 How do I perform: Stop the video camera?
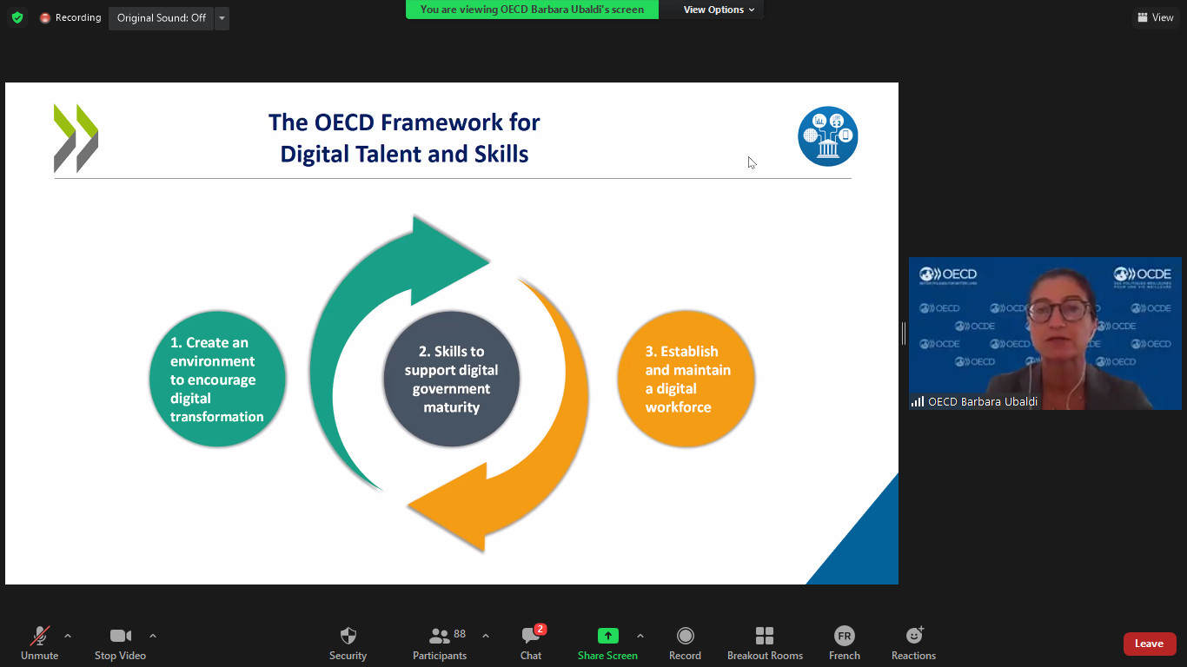[120, 644]
